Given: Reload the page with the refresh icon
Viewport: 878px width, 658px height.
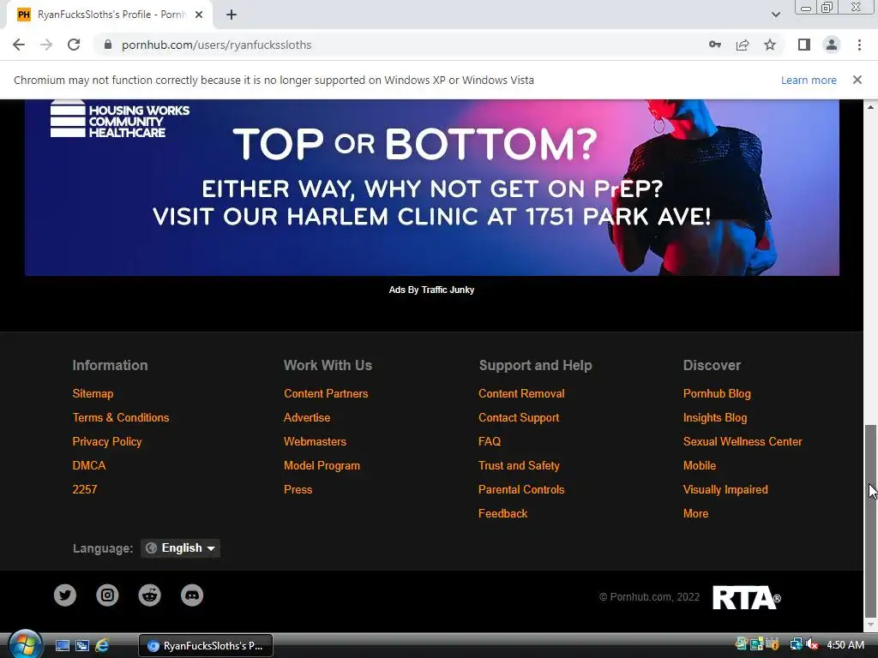Looking at the screenshot, I should (x=74, y=45).
